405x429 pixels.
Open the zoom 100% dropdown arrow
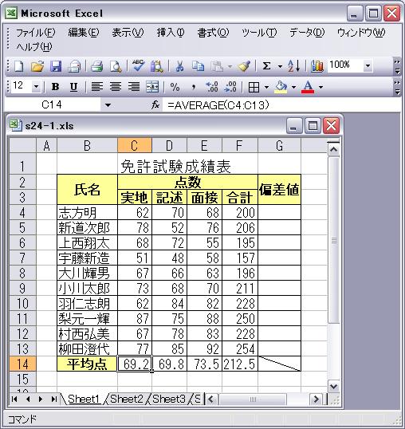(x=368, y=66)
